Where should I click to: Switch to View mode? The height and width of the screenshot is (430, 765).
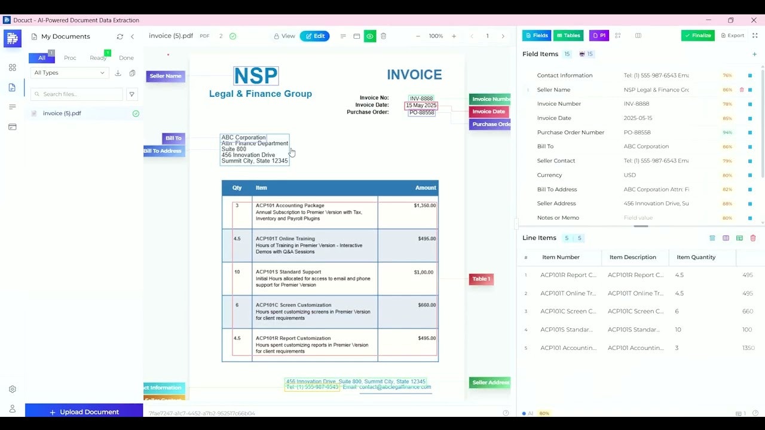tap(284, 36)
